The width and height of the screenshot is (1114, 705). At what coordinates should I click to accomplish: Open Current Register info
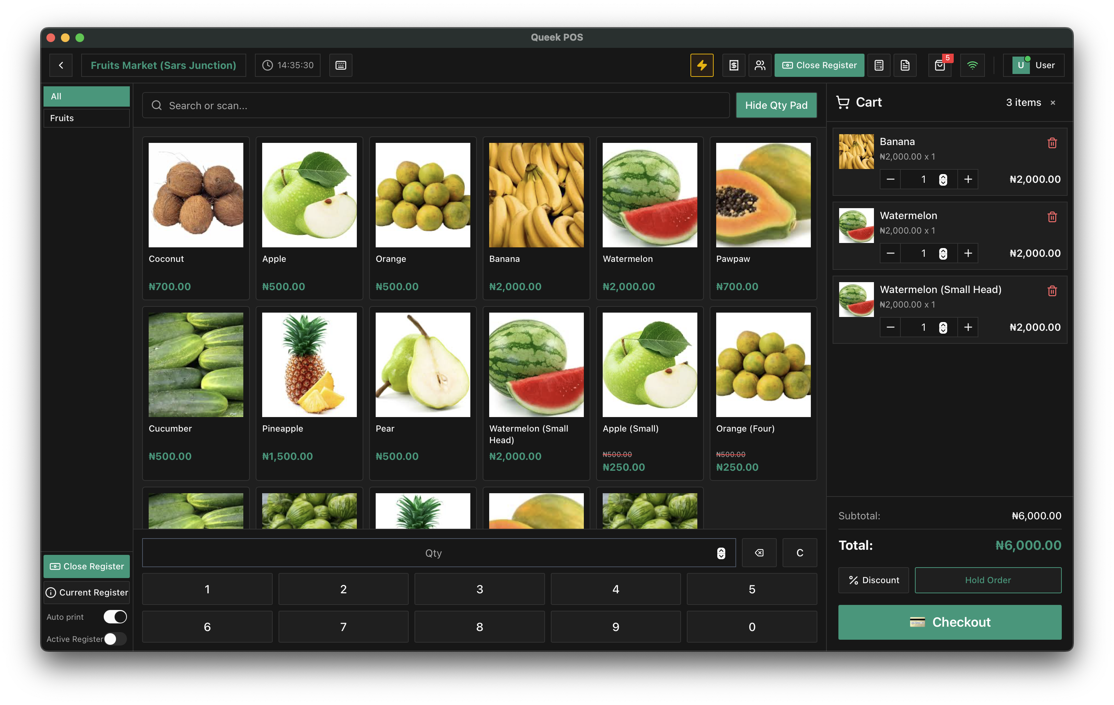[x=87, y=592]
